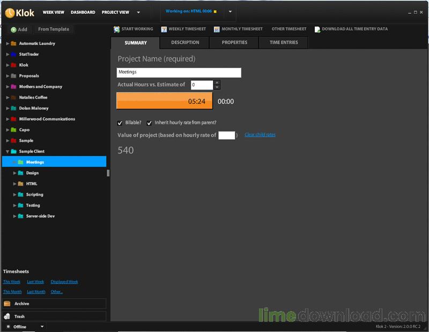Viewport: 429px width, 332px height.
Task: Expand the Server-side Dev subproject
Action: pos(15,216)
